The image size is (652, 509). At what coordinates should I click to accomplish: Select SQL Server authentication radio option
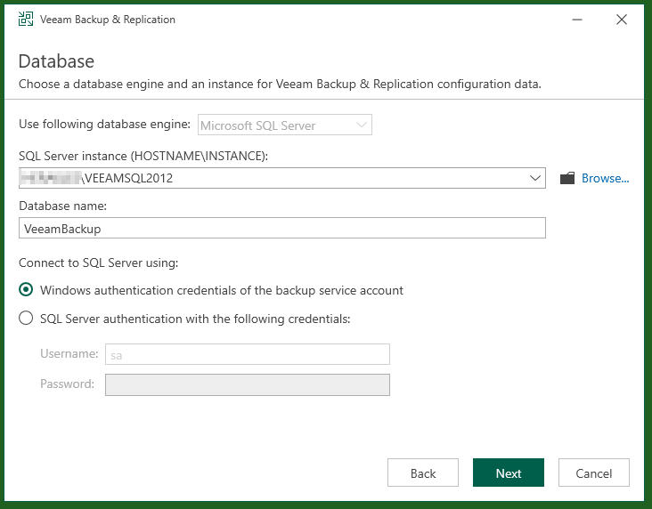pyautogui.click(x=26, y=319)
